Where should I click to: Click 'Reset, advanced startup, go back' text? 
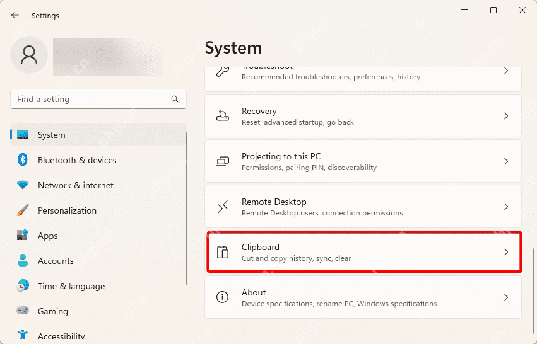(x=298, y=122)
